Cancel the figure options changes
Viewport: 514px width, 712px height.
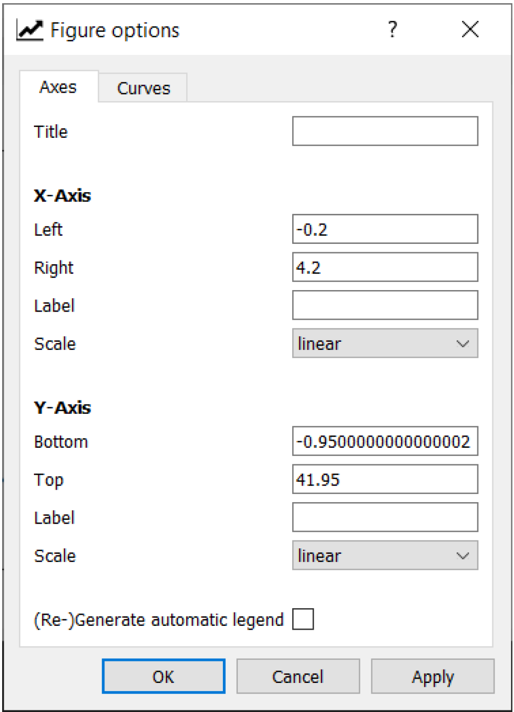298,676
